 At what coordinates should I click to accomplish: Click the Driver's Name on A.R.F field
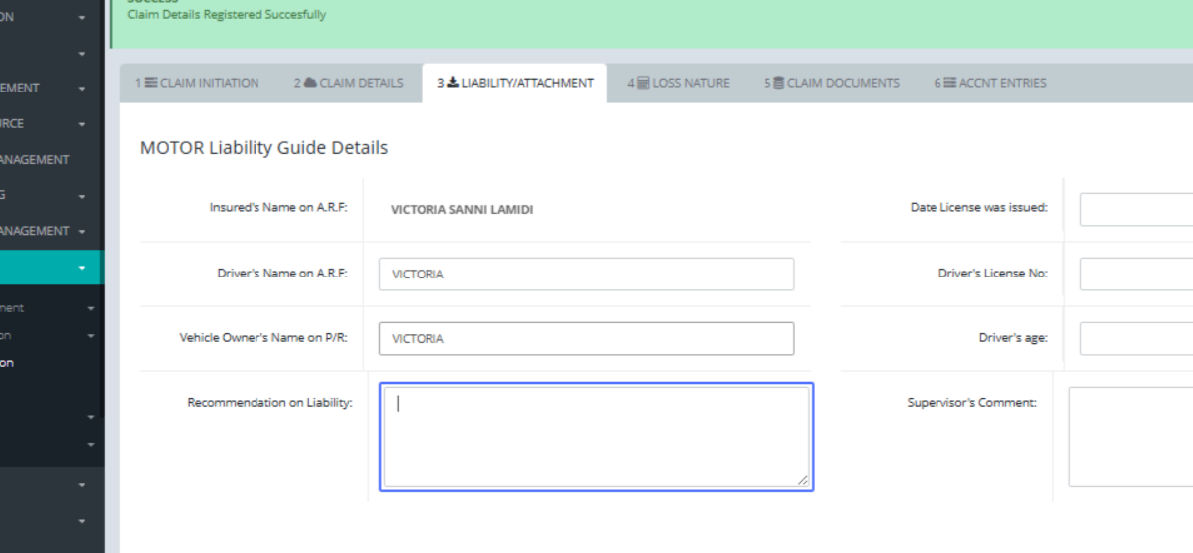pyautogui.click(x=586, y=275)
